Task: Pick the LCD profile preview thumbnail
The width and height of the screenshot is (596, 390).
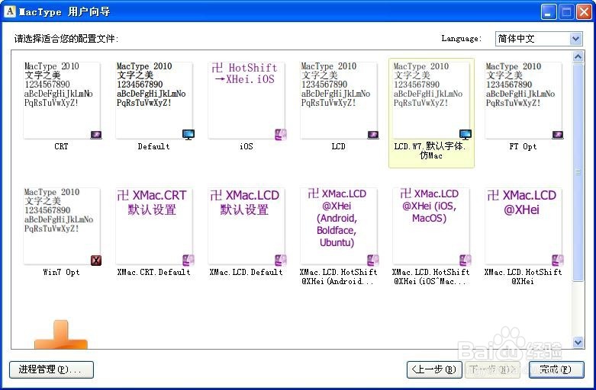Action: [x=339, y=100]
